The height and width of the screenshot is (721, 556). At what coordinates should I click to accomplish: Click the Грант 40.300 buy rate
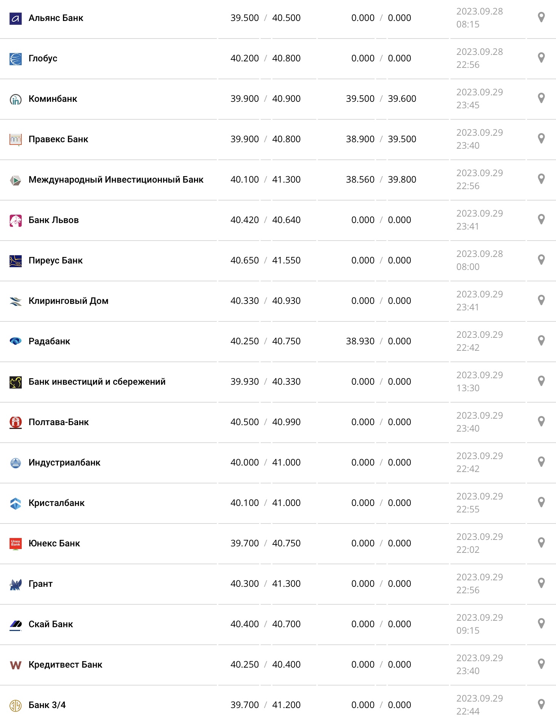[244, 584]
